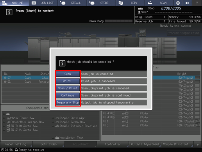Open the MACHINE tab
This screenshot has height=152, width=202.
(x=14, y=3)
